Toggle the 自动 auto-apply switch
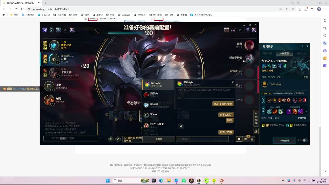329x185 pixels. [305, 140]
